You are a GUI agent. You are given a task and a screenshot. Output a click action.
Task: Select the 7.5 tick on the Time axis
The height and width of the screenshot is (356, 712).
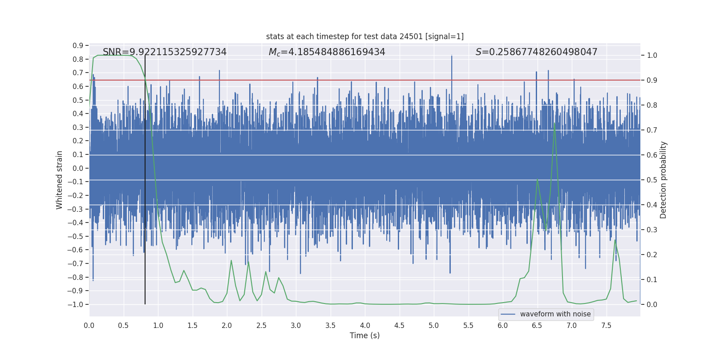[606, 325]
